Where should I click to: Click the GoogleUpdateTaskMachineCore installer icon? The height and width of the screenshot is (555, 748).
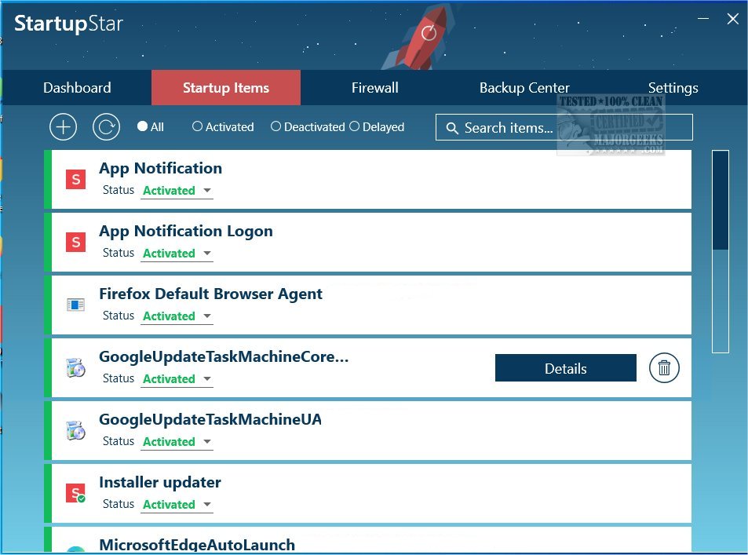75,367
